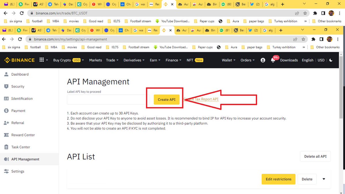Expand the Earn dropdown menu
Image resolution: width=345 pixels, height=194 pixels.
[155, 60]
